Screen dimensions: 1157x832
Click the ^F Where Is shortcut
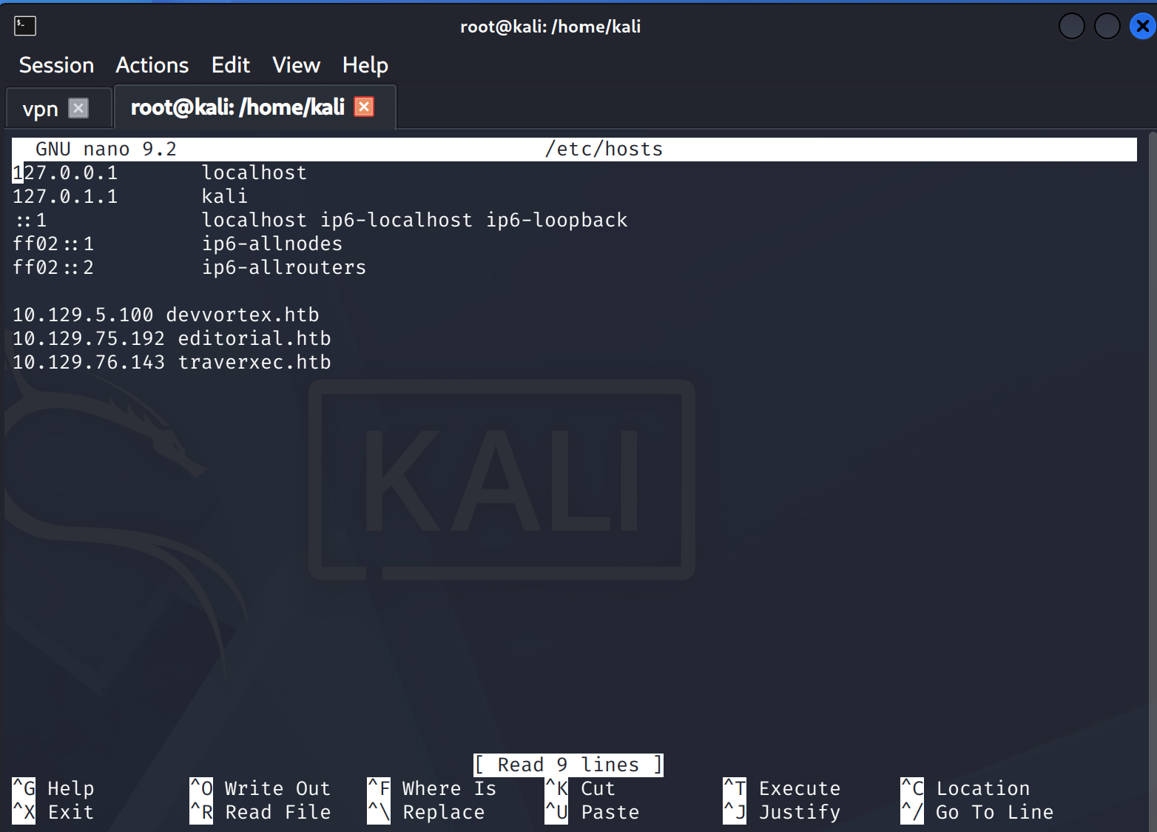(432, 788)
